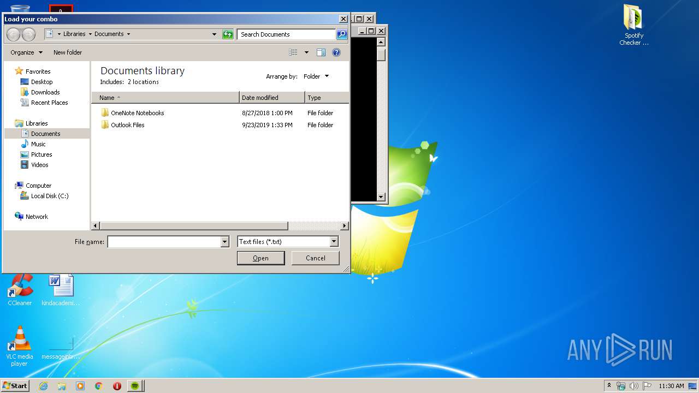The image size is (699, 393).
Task: Launch Internet Explorer from taskbar
Action: (x=43, y=386)
